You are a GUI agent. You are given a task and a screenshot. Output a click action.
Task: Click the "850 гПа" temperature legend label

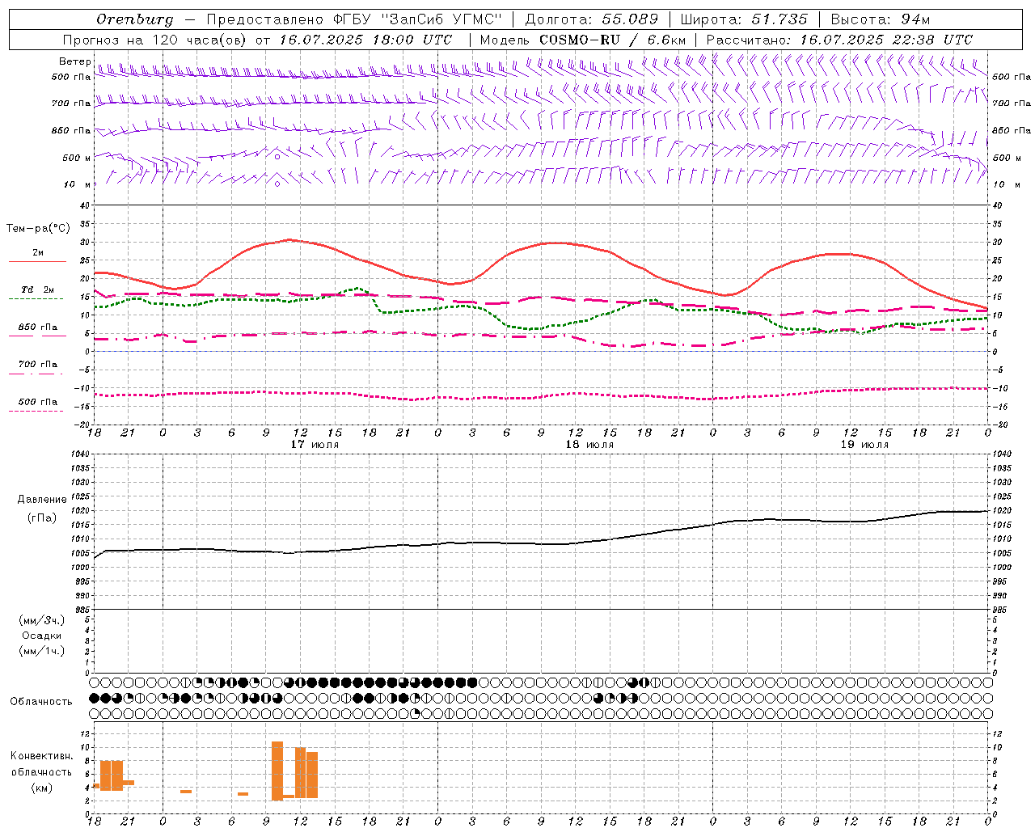(38, 327)
